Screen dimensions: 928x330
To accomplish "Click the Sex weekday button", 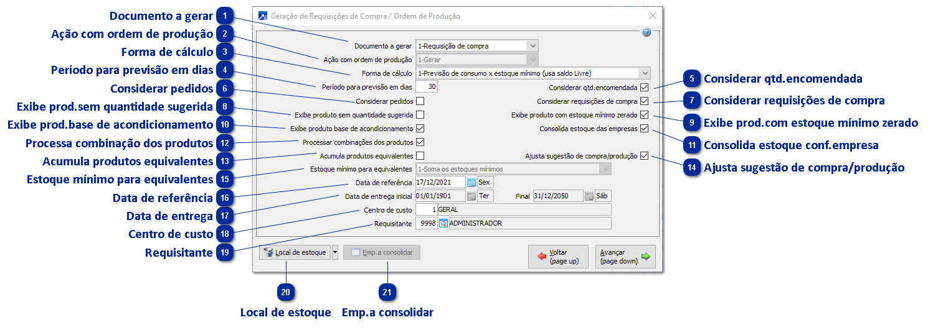I will [485, 183].
